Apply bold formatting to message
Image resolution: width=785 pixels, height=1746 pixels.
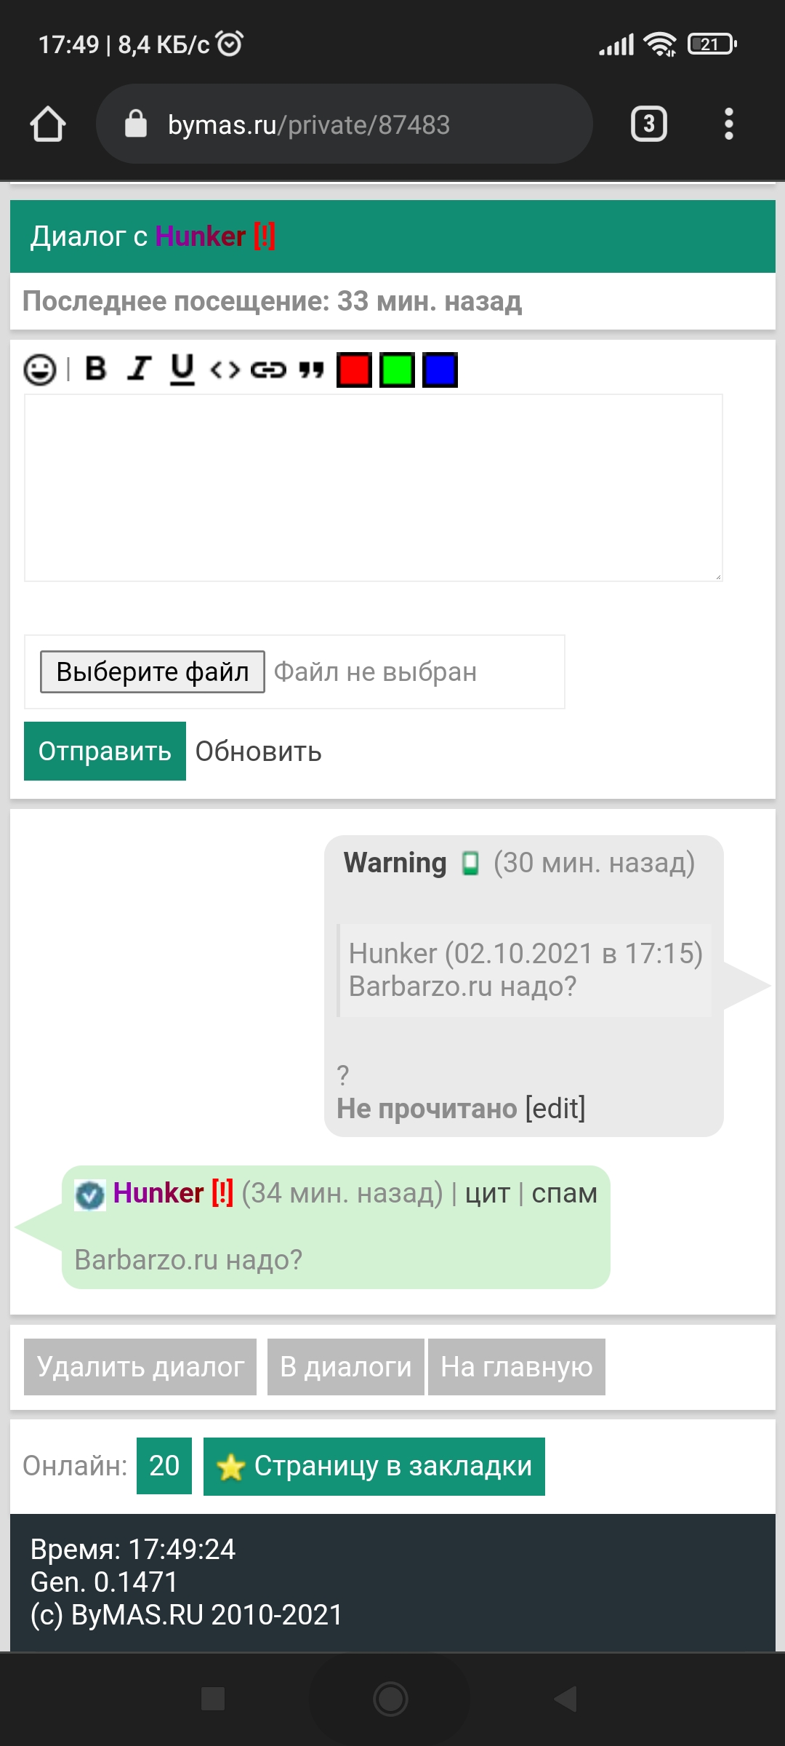coord(96,369)
